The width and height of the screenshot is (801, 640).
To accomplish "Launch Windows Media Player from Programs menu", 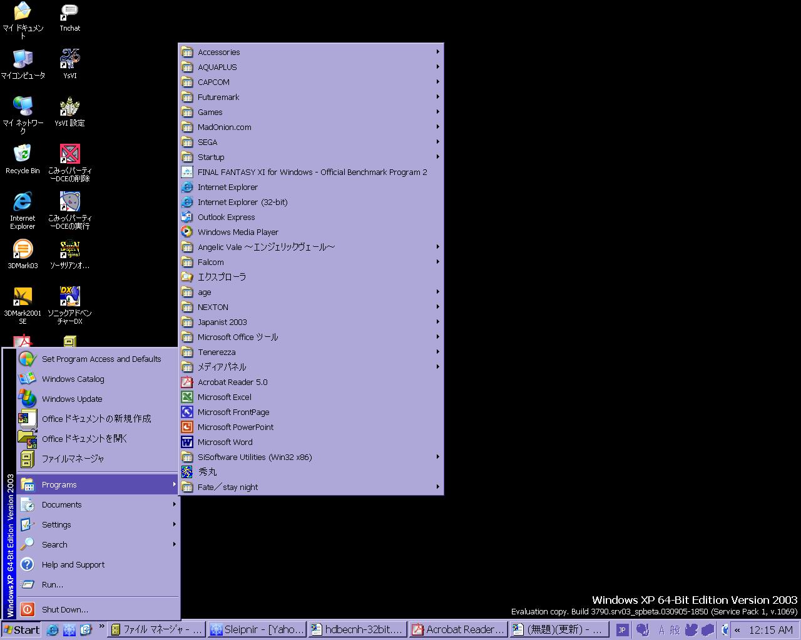I will [x=311, y=232].
